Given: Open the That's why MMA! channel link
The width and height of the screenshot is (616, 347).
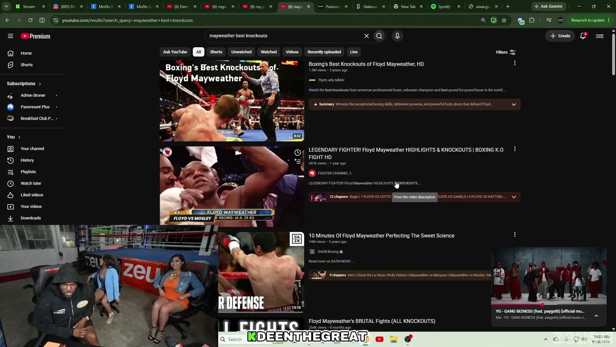Looking at the screenshot, I should coord(331,80).
